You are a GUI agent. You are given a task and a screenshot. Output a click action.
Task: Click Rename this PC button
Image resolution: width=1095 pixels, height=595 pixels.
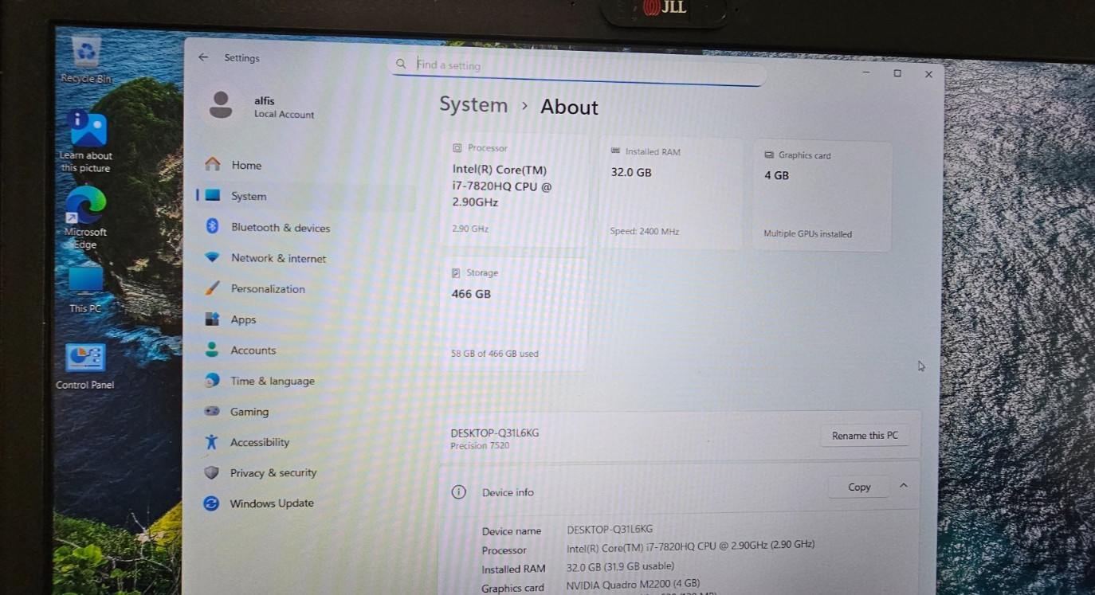pyautogui.click(x=864, y=436)
